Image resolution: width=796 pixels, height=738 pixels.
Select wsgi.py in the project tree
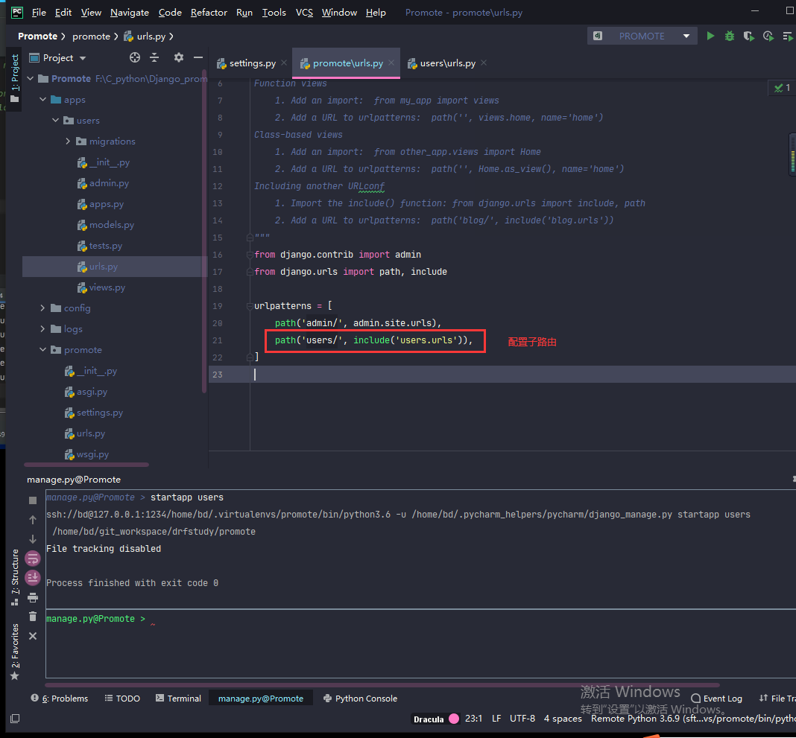(x=92, y=454)
